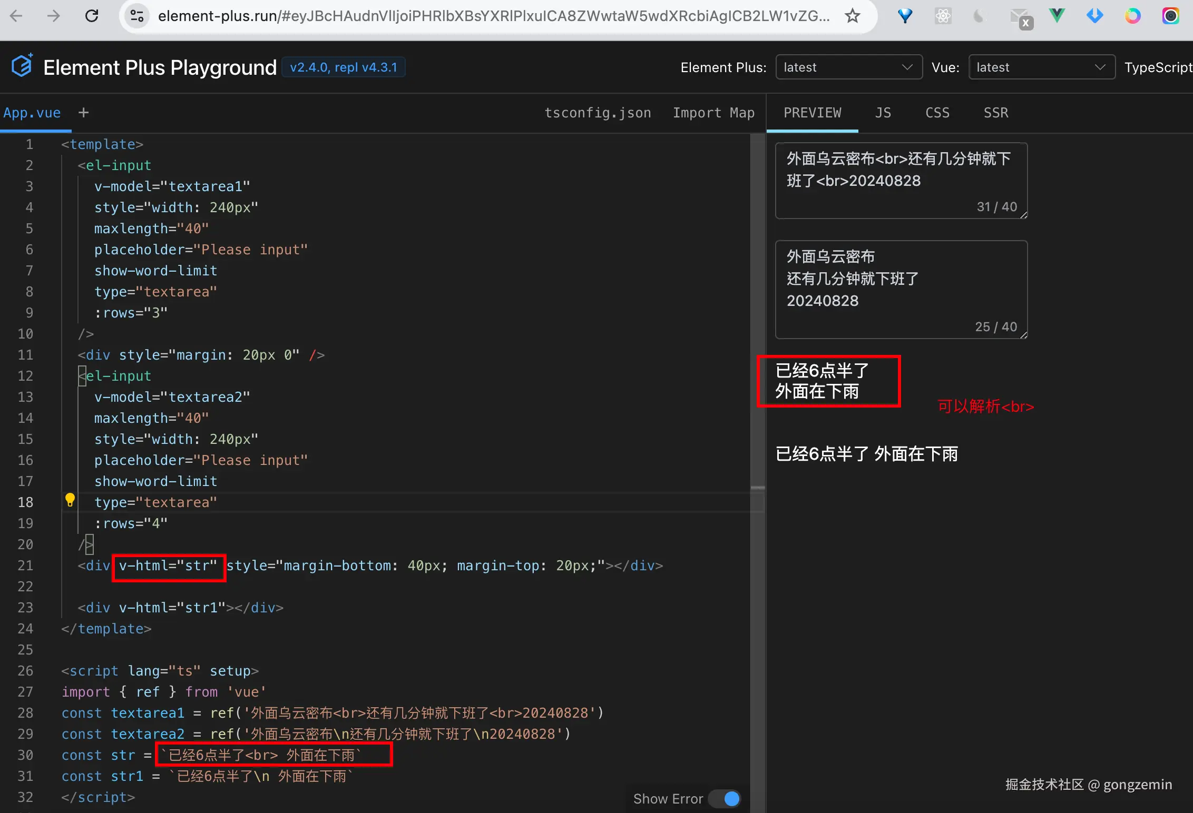Viewport: 1193px width, 813px height.
Task: Toggle the Show Error switch
Action: coord(725,798)
